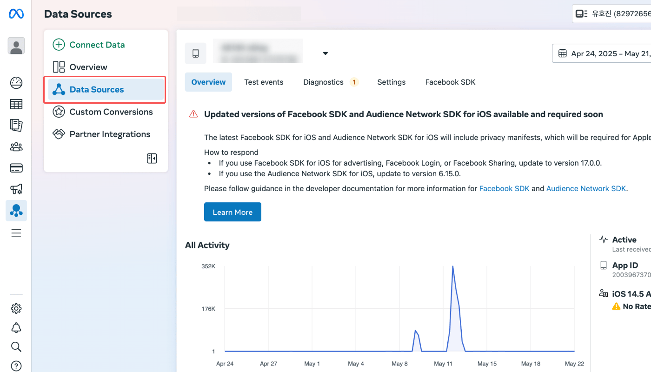Open the date range picker
The height and width of the screenshot is (372, 651).
coord(602,53)
